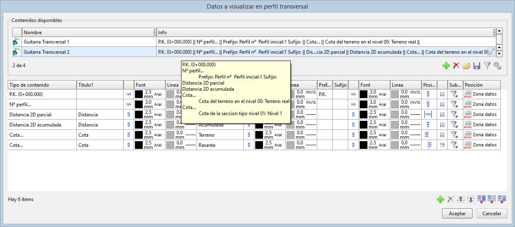
Task: Open the Zona datos cell in P.K. (0+000.000) row
Action: (482, 94)
